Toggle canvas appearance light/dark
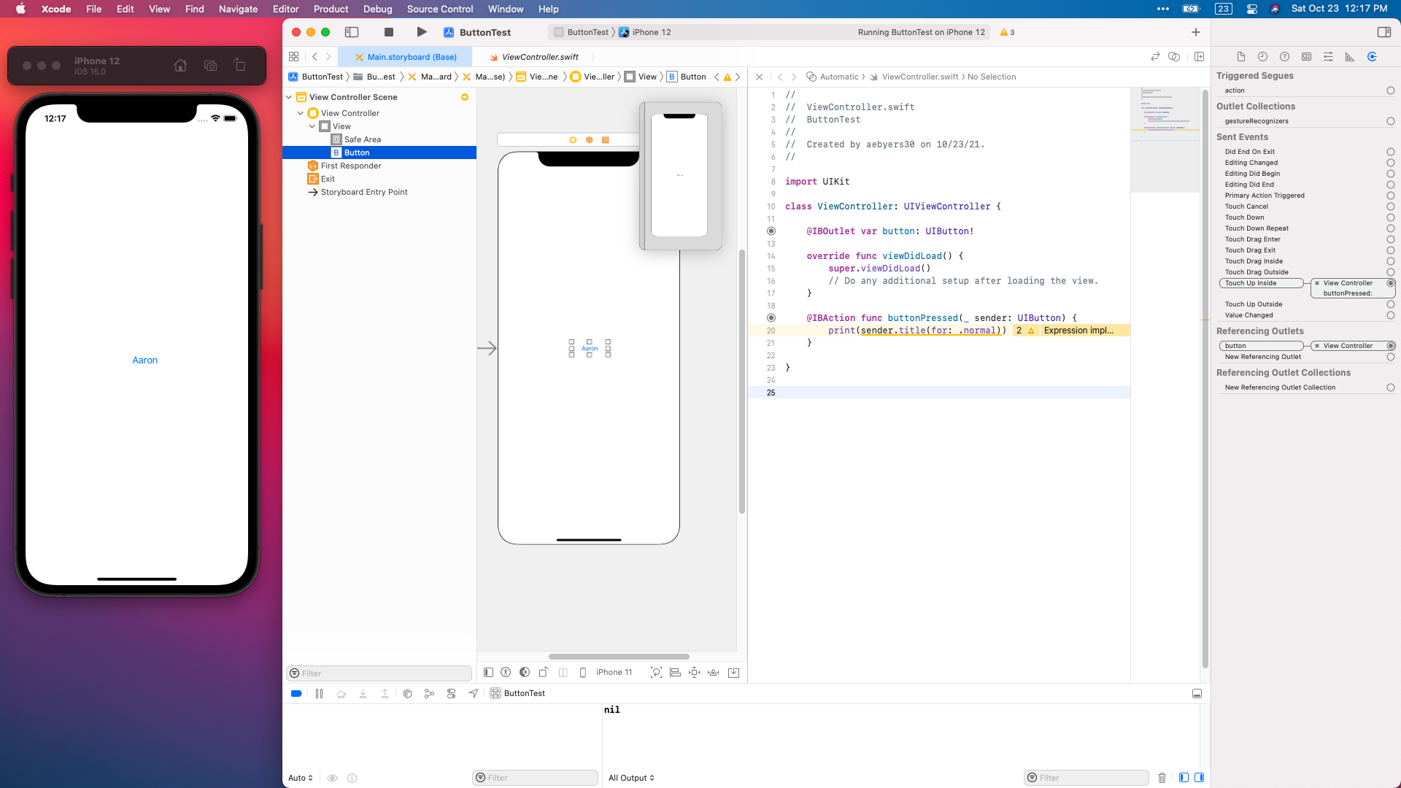1401x788 pixels. (x=525, y=673)
